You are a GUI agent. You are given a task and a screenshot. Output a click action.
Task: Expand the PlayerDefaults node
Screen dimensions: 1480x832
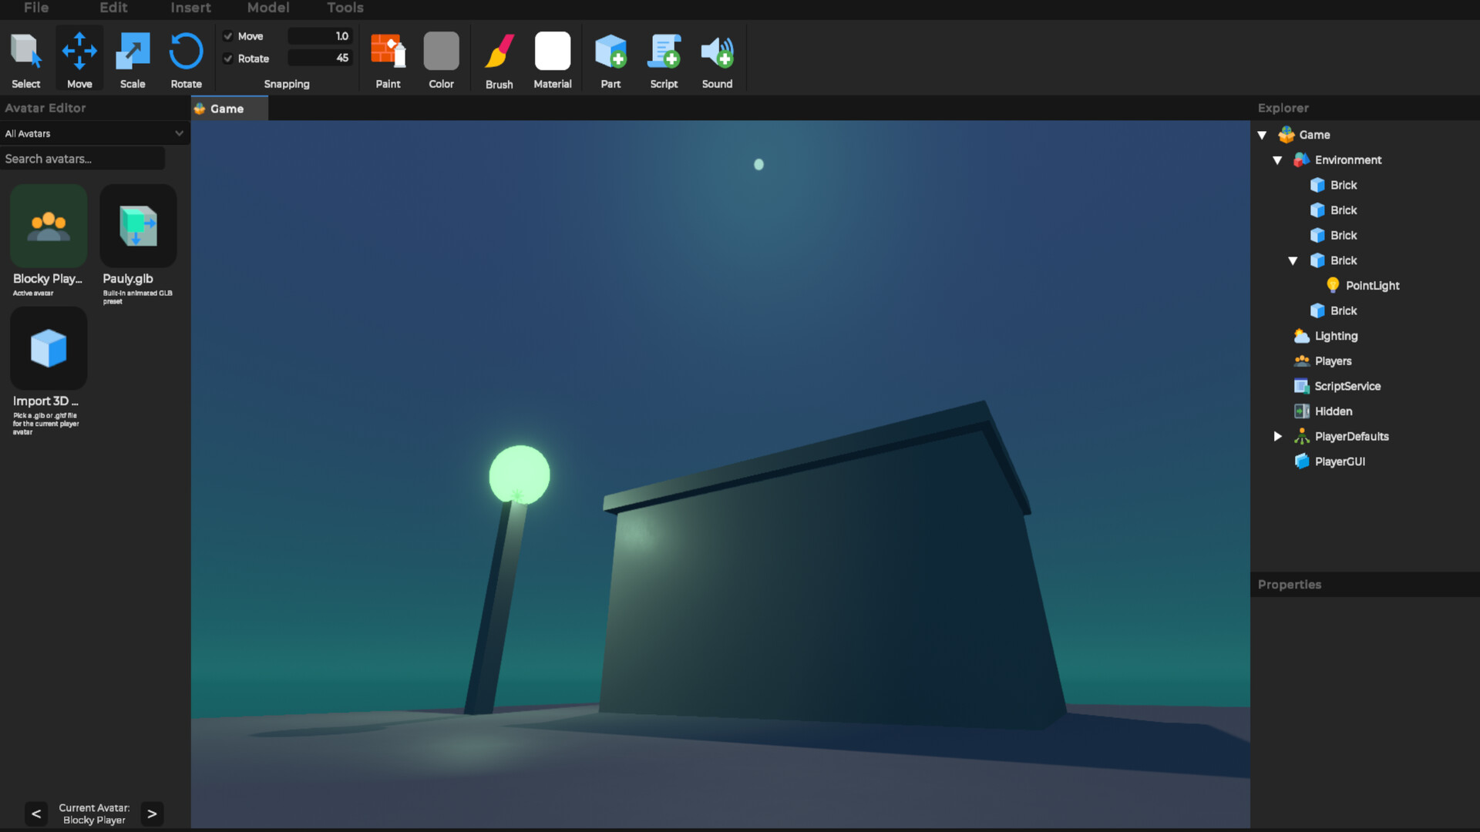click(x=1277, y=437)
